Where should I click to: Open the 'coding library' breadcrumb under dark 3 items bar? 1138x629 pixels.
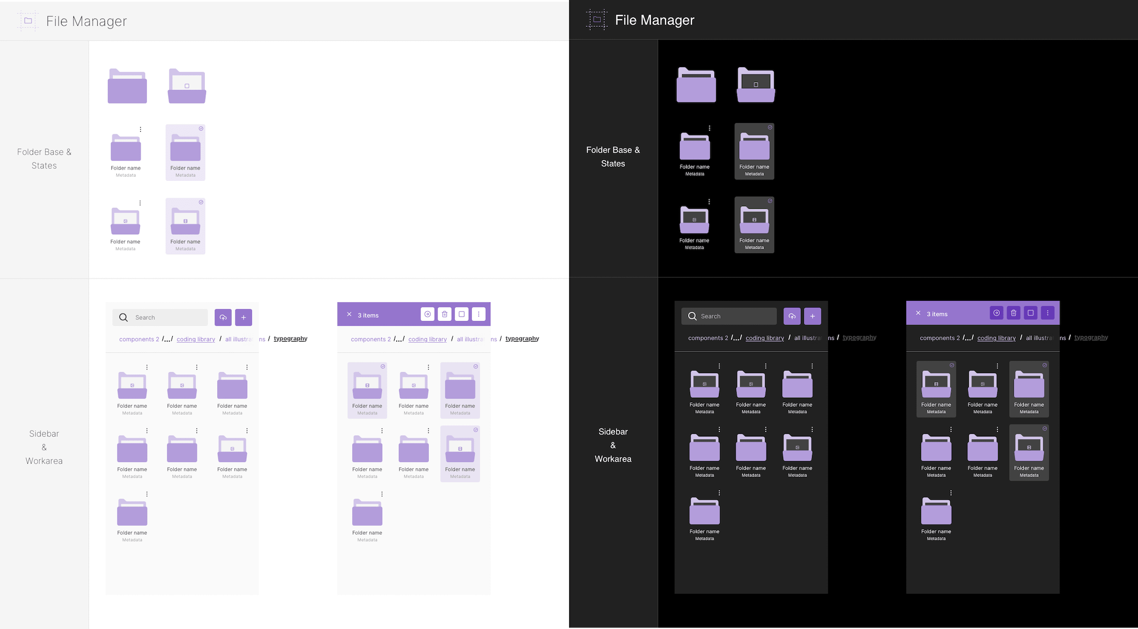coord(997,338)
